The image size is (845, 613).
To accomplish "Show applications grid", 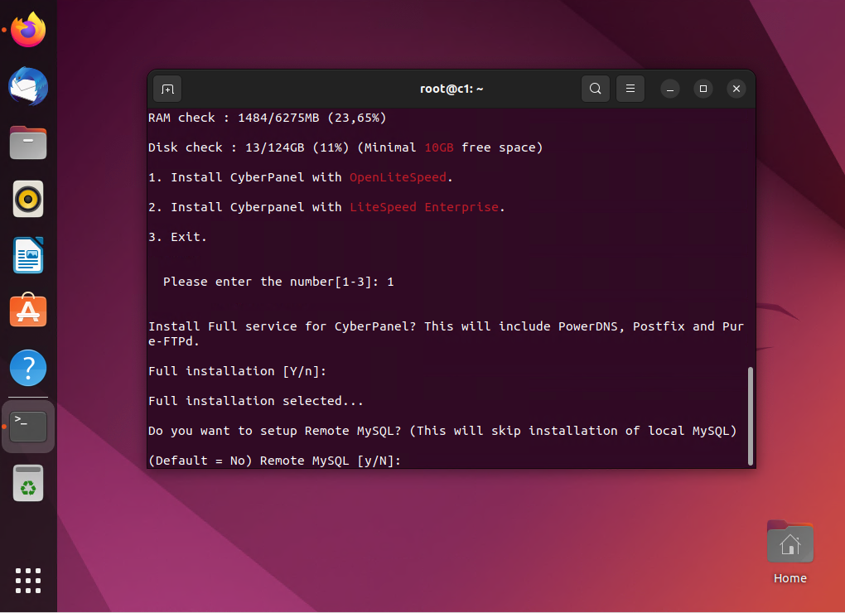I will click(x=28, y=581).
